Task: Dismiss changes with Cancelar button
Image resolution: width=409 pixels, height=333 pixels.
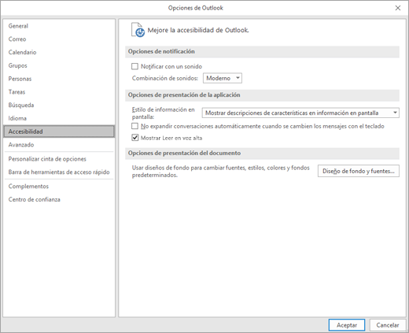Action: point(388,325)
